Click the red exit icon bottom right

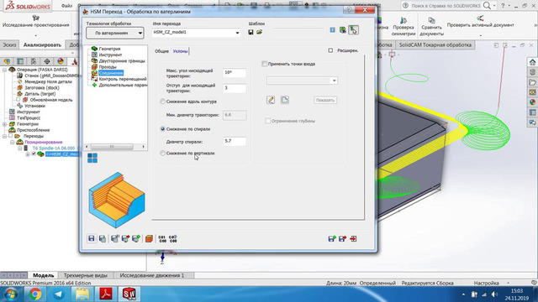point(353,238)
